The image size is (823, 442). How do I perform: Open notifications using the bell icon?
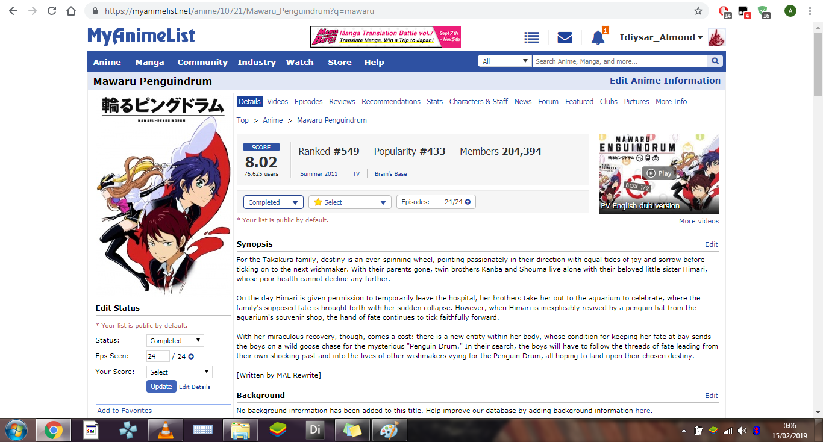(598, 37)
